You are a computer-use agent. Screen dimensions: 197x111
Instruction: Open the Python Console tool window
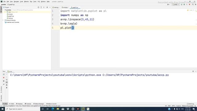(51, 104)
